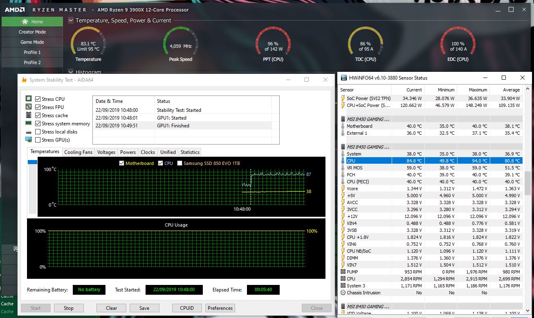Go to the Clocks tab
The height and width of the screenshot is (318, 534).
(x=148, y=152)
